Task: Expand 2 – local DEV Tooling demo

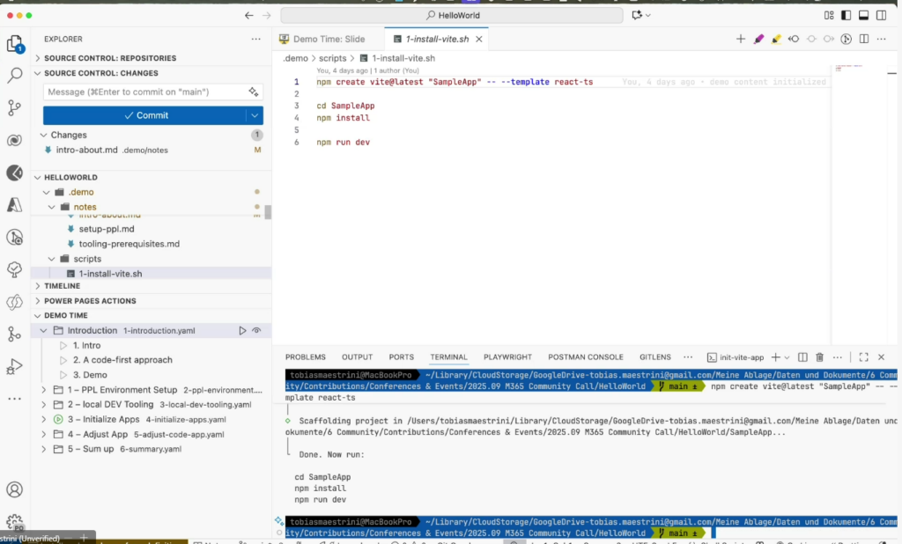Action: [x=44, y=405]
